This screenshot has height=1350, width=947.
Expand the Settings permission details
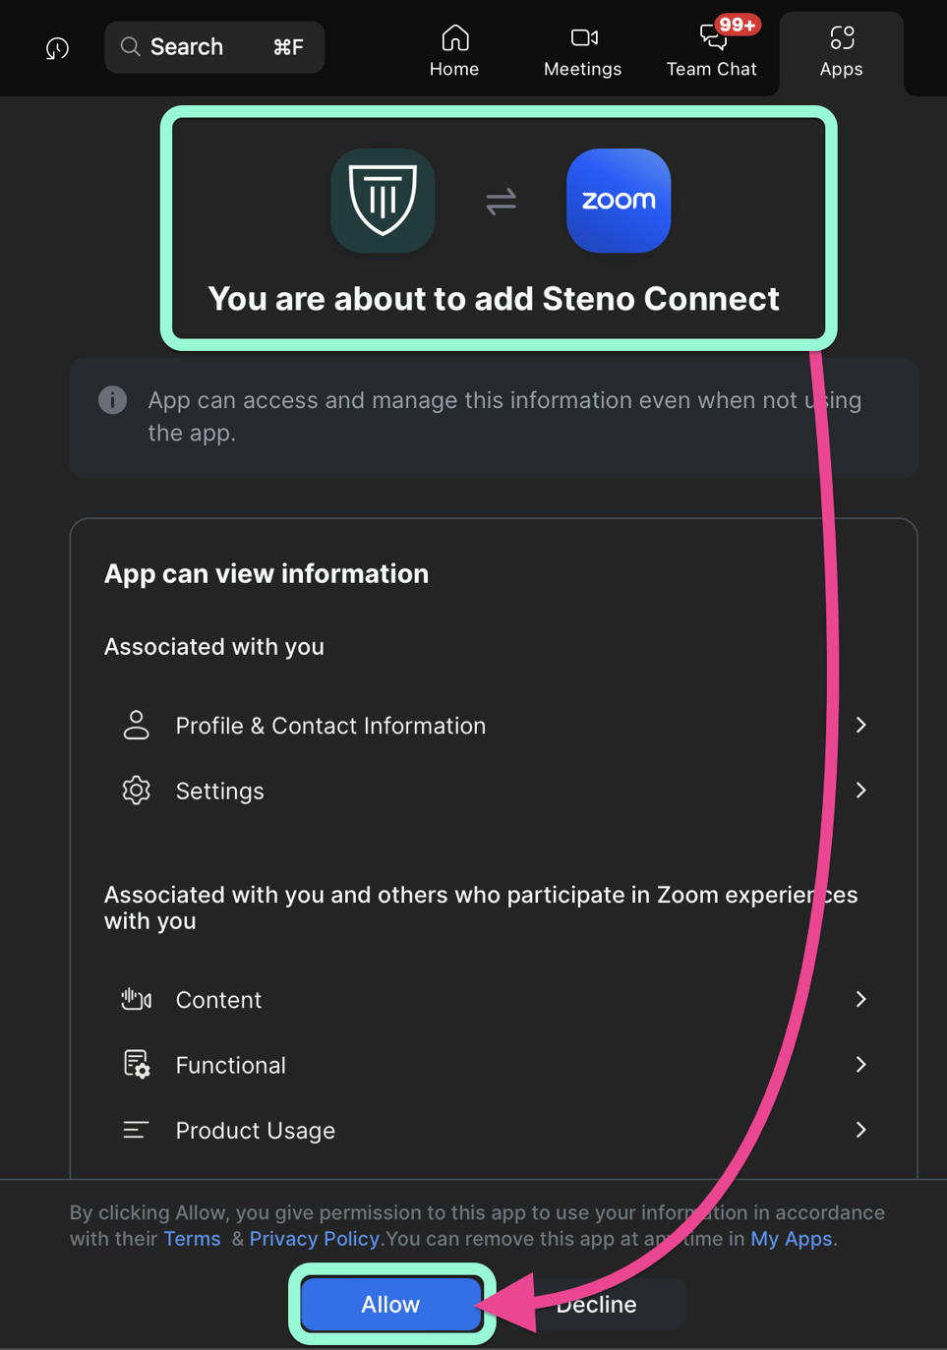(860, 790)
